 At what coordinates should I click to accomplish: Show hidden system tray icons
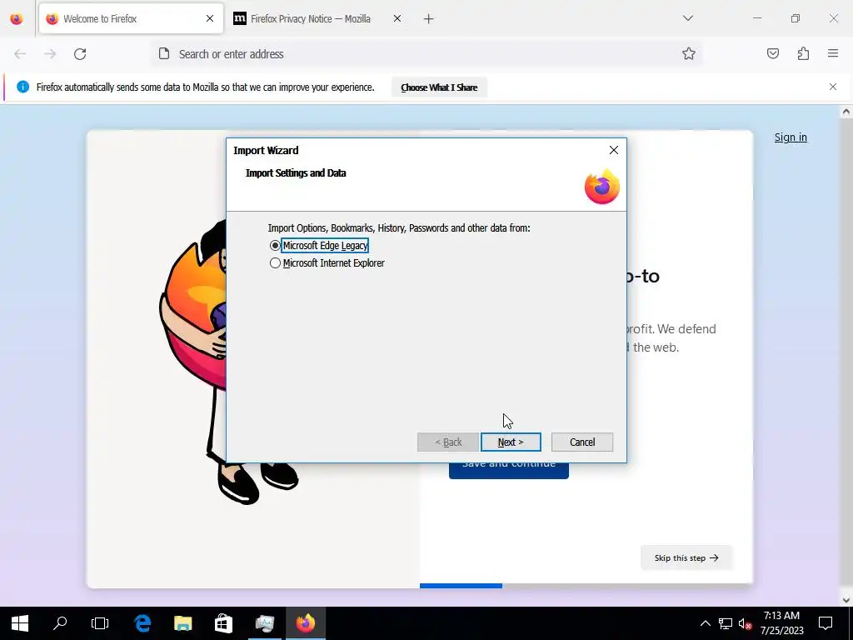[705, 623]
